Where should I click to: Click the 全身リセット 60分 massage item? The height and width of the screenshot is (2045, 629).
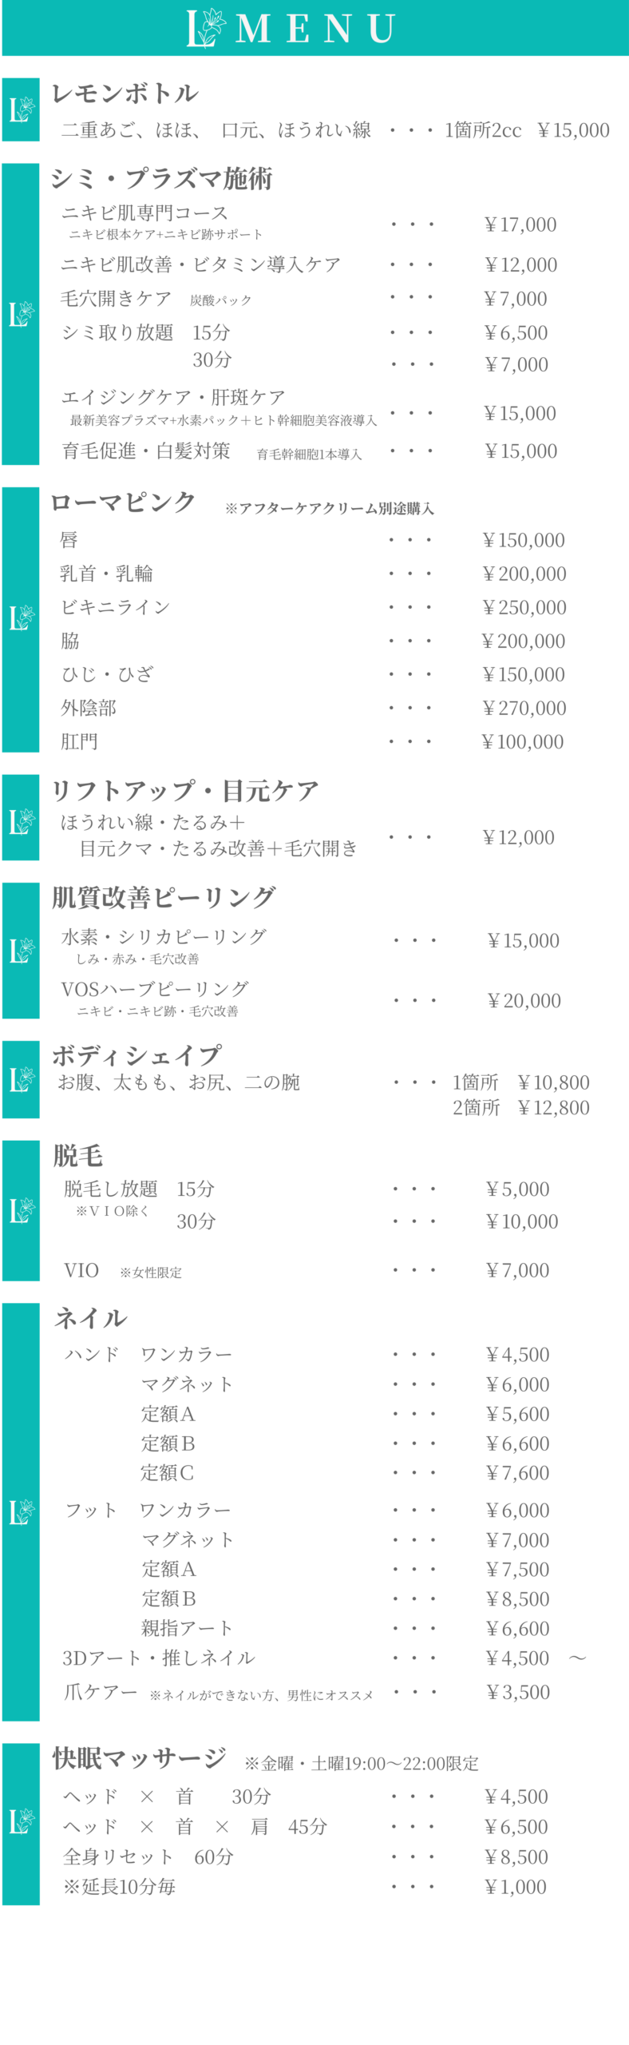click(x=148, y=1856)
